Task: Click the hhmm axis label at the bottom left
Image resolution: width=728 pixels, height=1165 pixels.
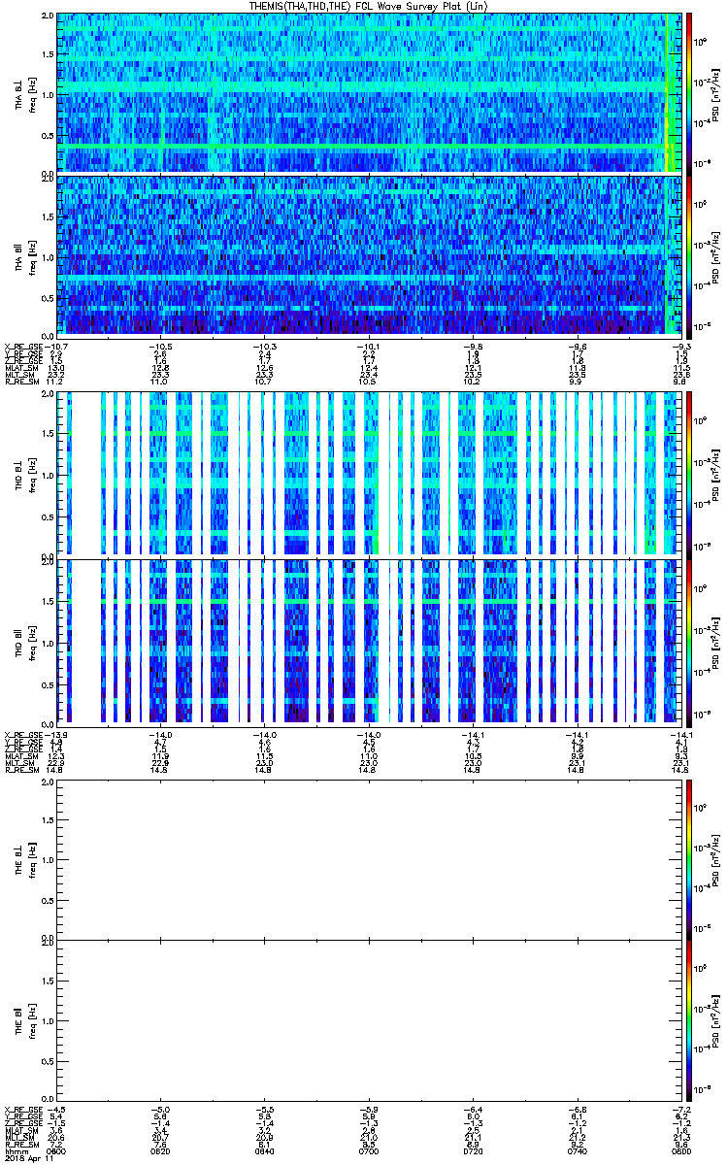Action: tap(15, 1149)
